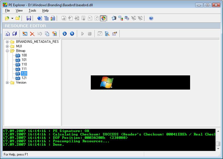Delete the resource with red X
This screenshot has height=159, width=223.
tap(32, 34)
